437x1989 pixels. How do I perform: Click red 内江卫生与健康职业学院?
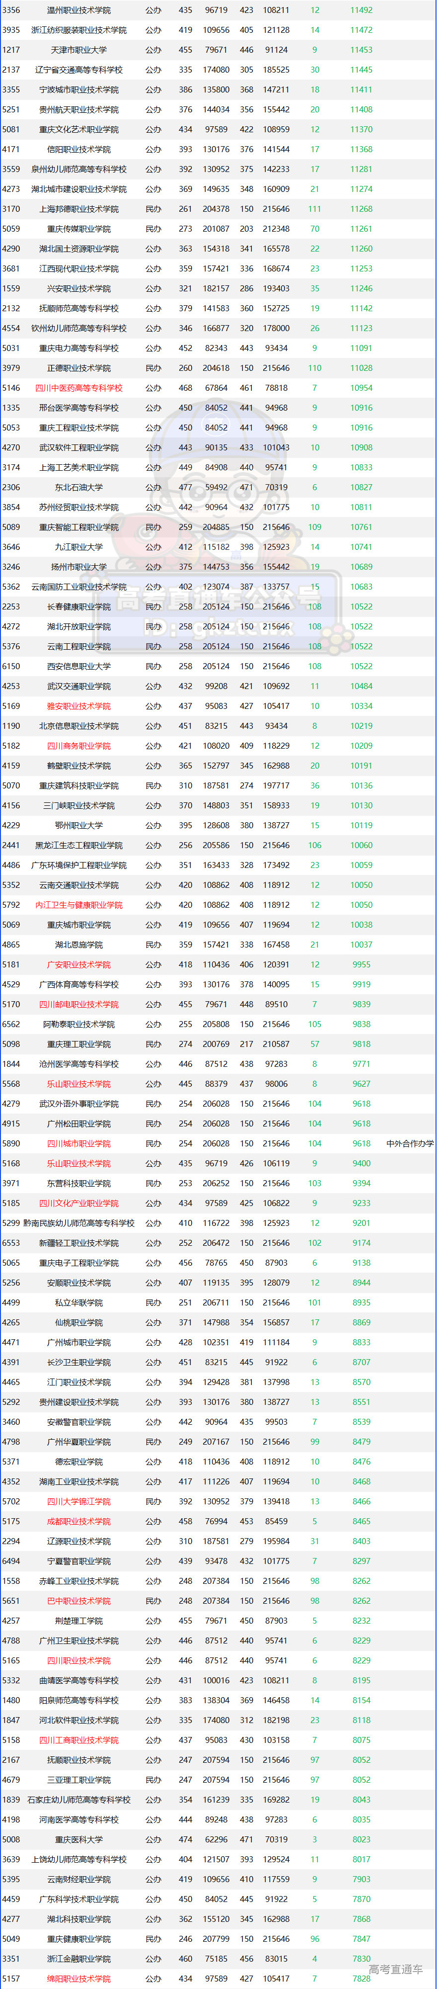point(78,906)
